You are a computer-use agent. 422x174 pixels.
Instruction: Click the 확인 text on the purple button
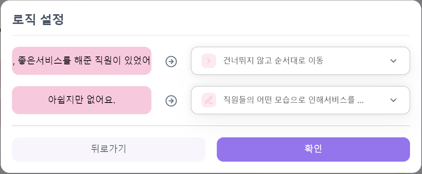(x=313, y=149)
